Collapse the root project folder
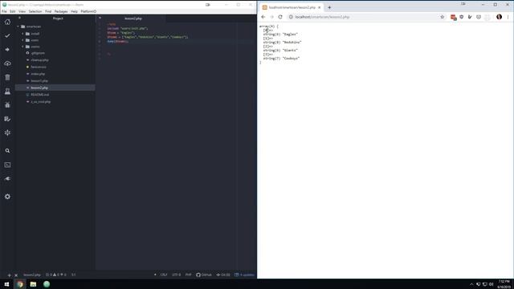Screen dimensions: 514x289 18,26
